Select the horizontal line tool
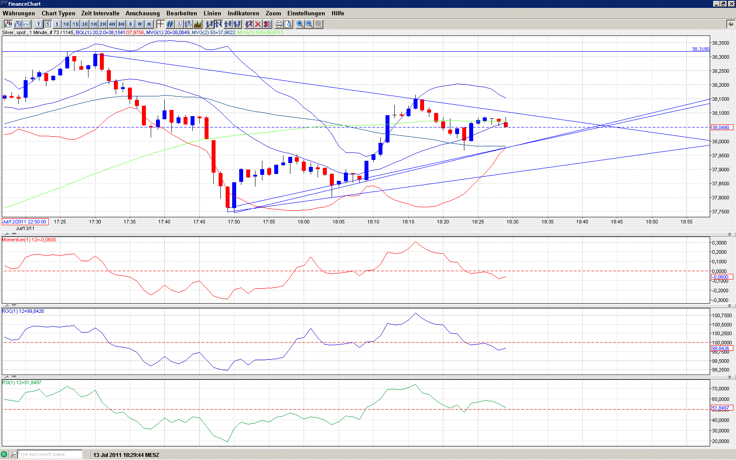 [x=228, y=24]
